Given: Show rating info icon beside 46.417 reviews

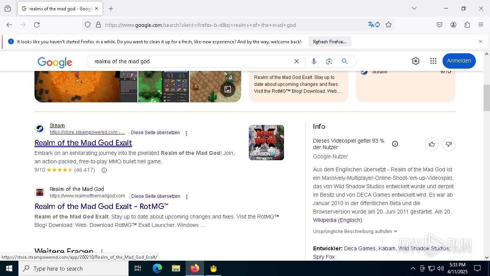Looking at the screenshot, I should (104, 170).
